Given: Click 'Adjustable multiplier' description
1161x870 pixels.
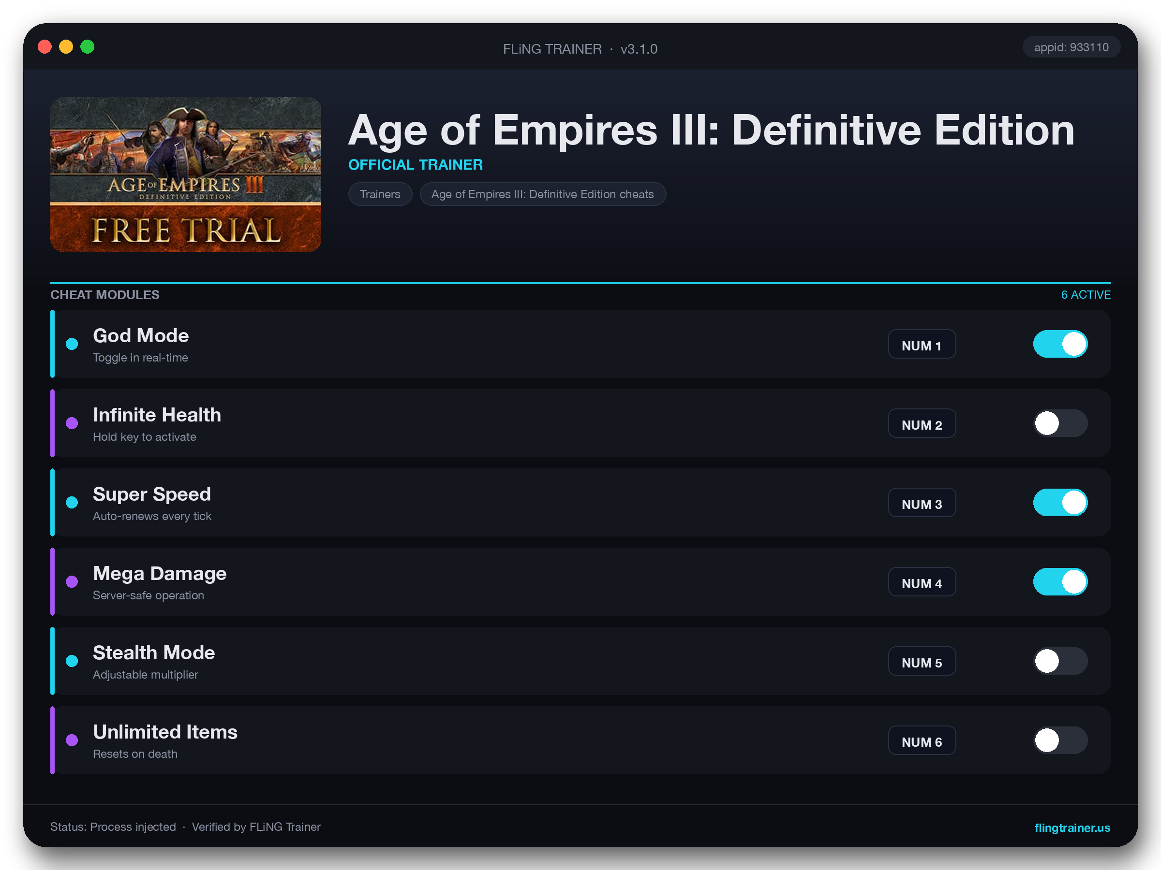Looking at the screenshot, I should click(146, 674).
